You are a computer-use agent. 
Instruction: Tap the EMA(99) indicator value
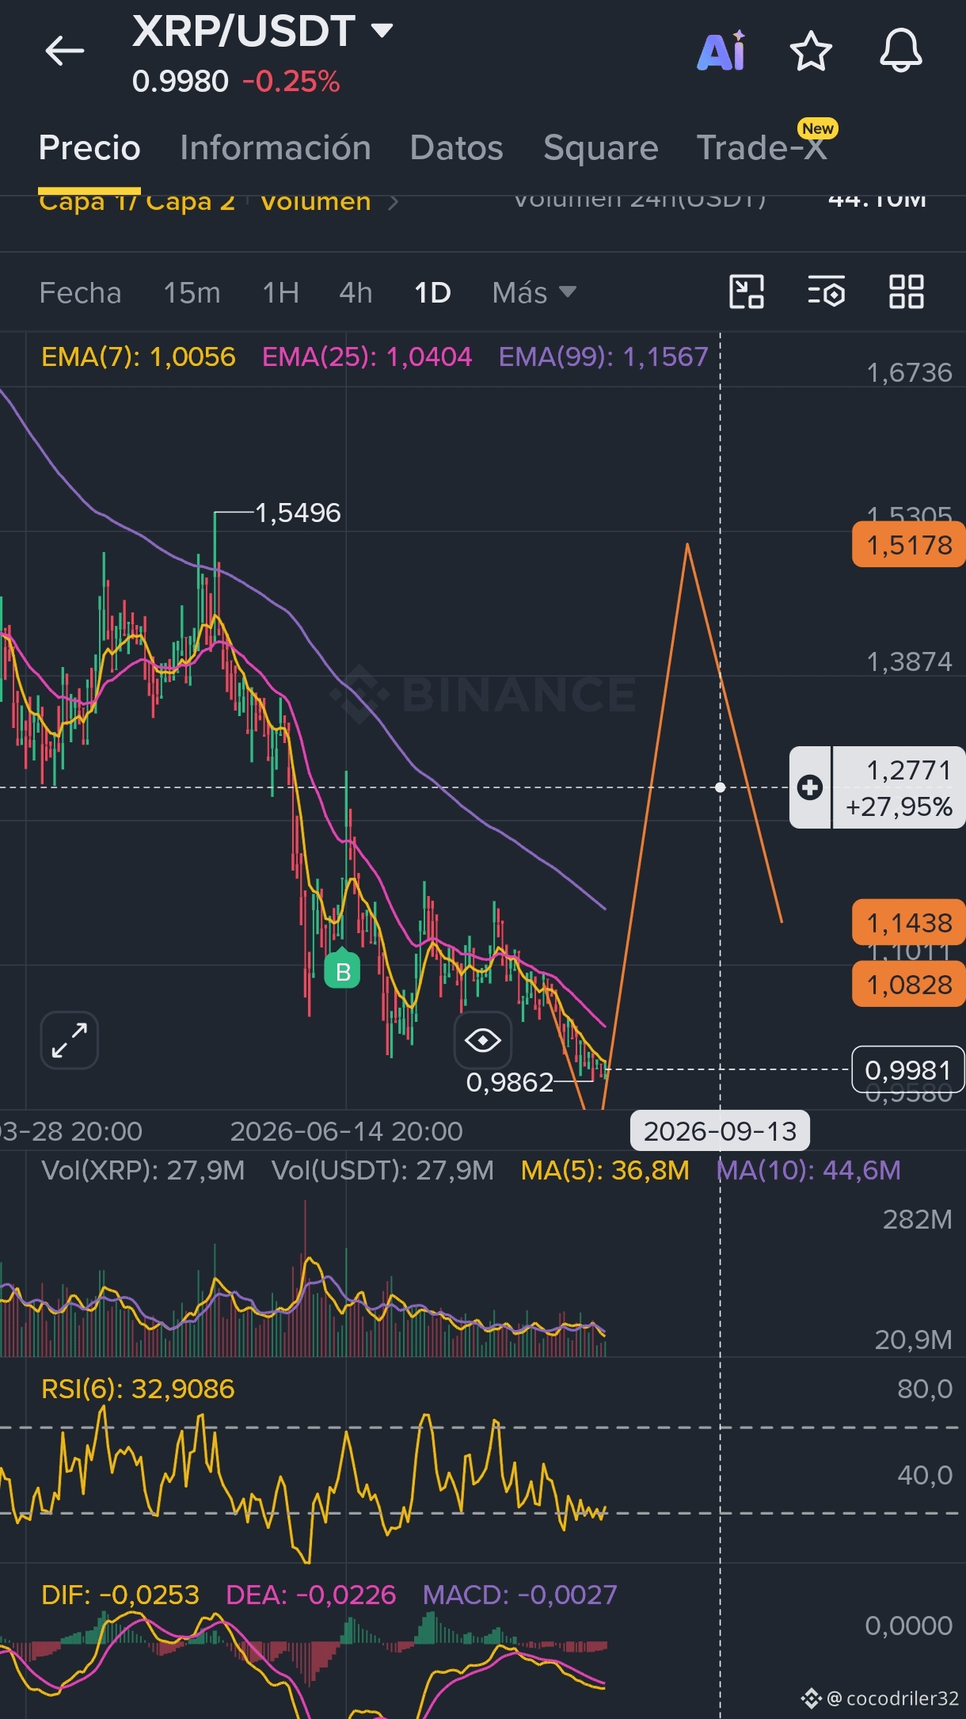click(603, 356)
